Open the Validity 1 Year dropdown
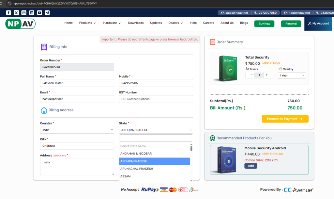 point(292,75)
